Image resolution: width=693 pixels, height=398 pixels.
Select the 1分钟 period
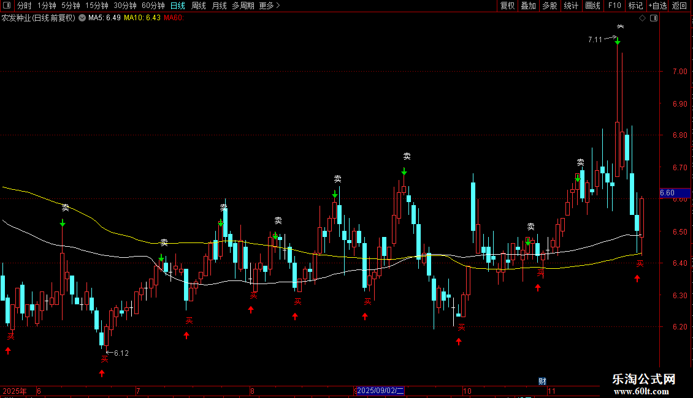tap(47, 6)
